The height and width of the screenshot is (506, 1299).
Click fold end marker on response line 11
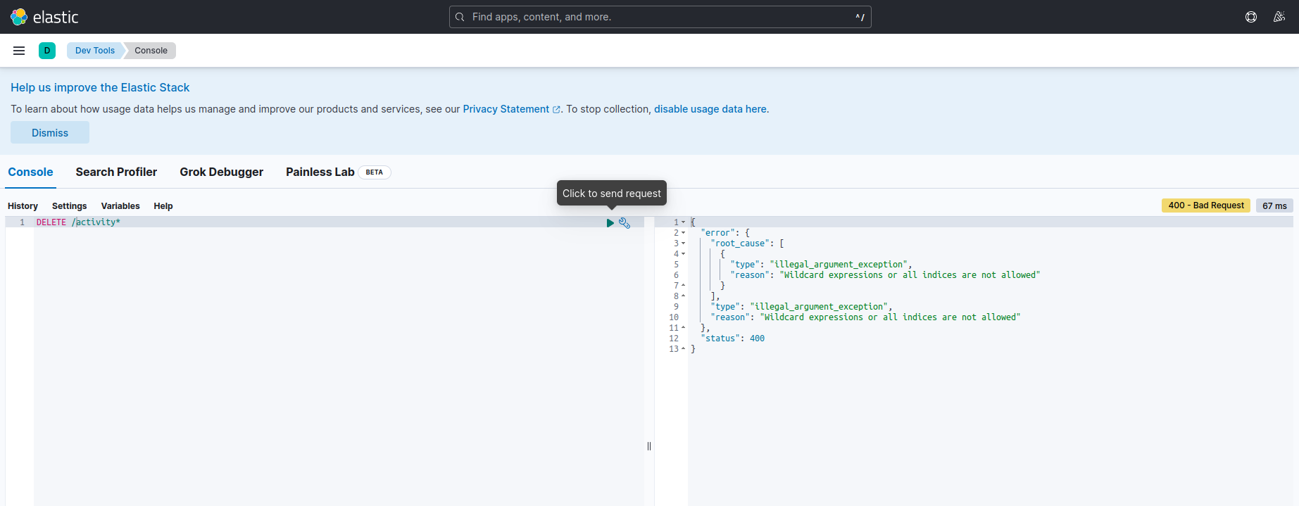coord(683,328)
